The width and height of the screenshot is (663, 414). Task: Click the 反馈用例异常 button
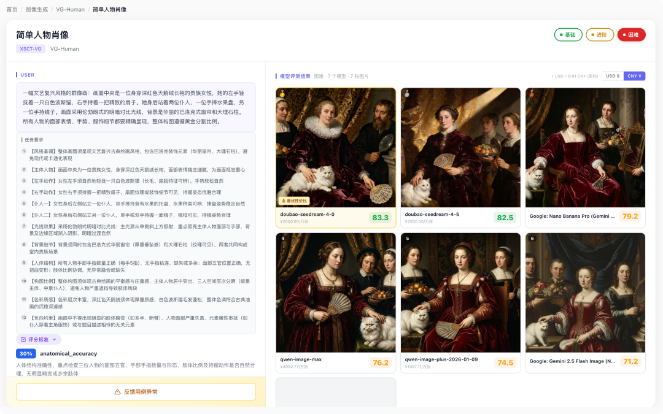(x=136, y=392)
